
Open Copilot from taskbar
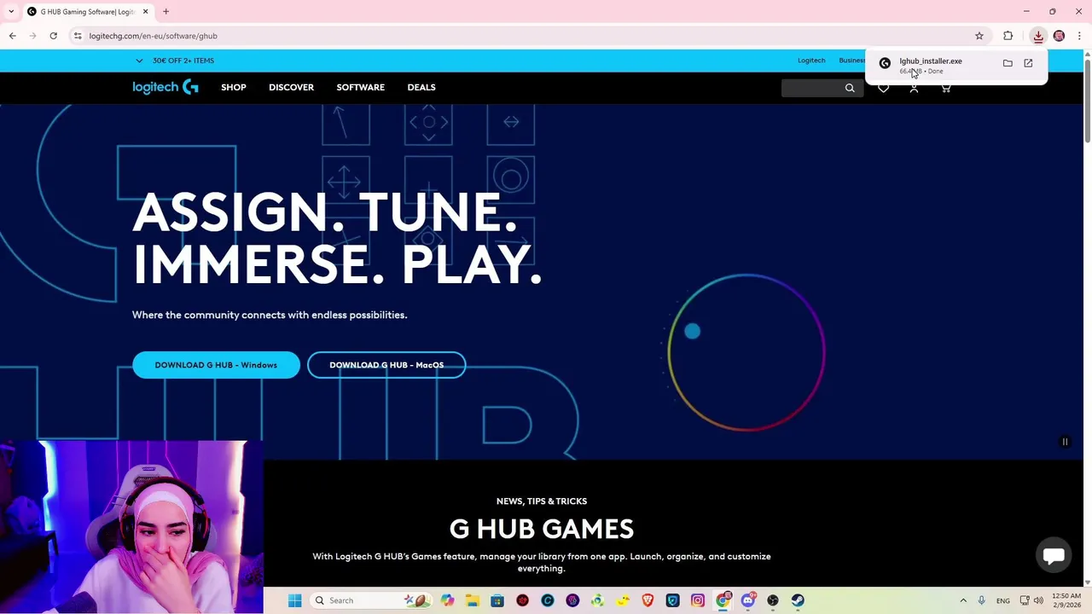pyautogui.click(x=448, y=600)
